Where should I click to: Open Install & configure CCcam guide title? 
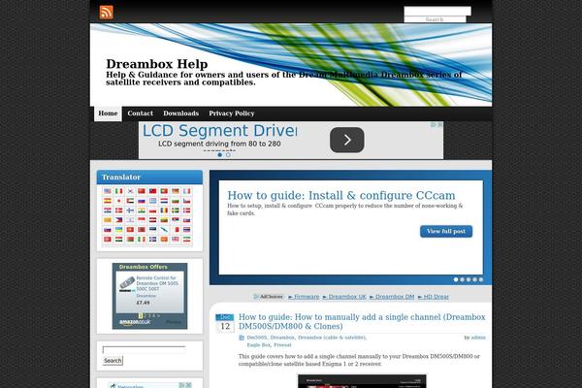coord(341,195)
